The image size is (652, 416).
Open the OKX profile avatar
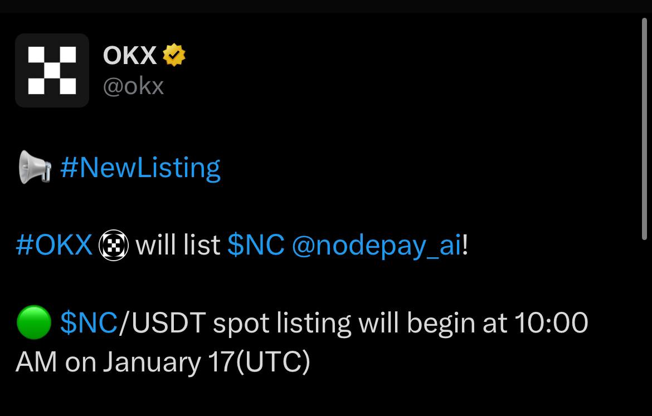click(x=52, y=71)
